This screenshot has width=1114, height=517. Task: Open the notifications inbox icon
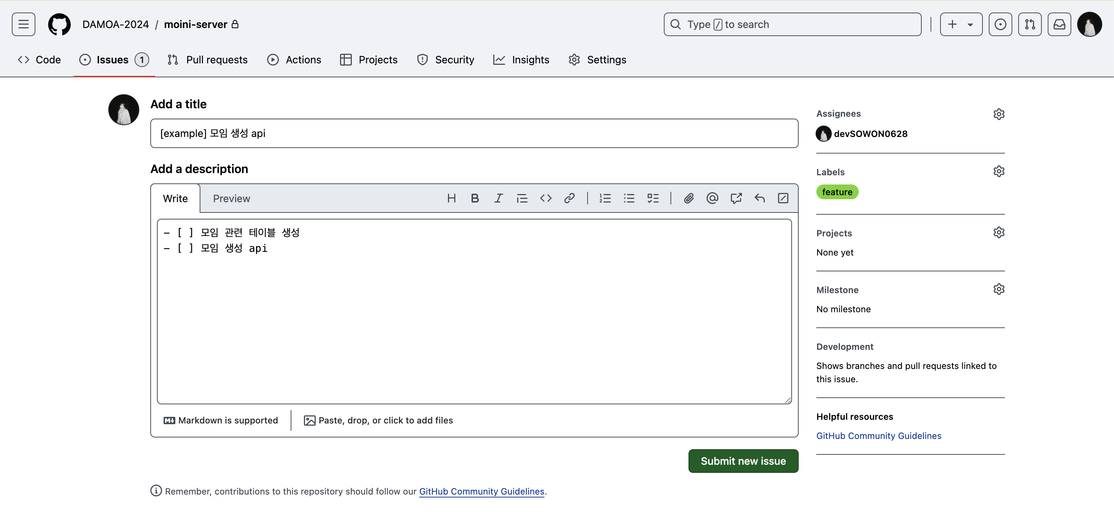(x=1059, y=24)
